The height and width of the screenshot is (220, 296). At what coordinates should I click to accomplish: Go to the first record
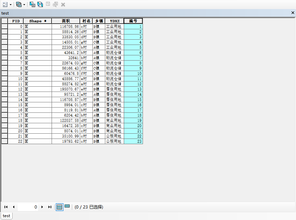click(6, 207)
